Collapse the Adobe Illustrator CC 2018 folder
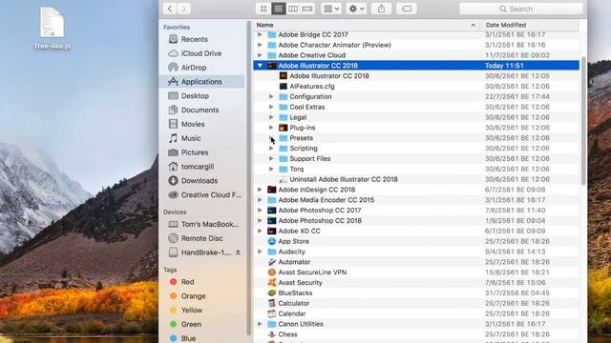 [260, 66]
